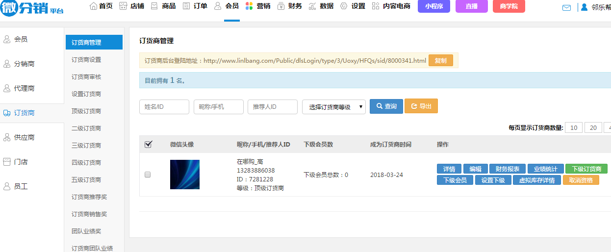This screenshot has height=252, width=611.
Task: Click the blue 查询 search button
Action: pos(386,106)
